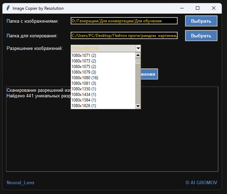The image size is (227, 194).
Task: Click inside the scan log text area
Action: pyautogui.click(x=112, y=129)
